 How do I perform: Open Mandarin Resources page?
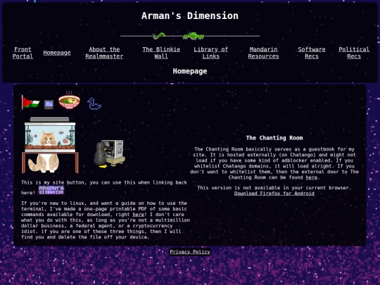click(263, 53)
